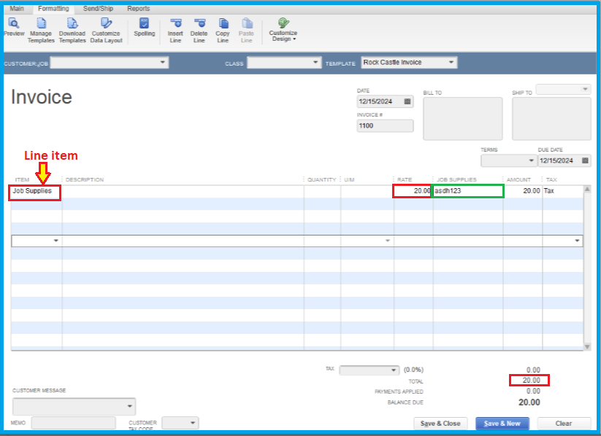Screen dimensions: 601x436
Task: Click the scroll down arrow of line items
Action: [587, 347]
